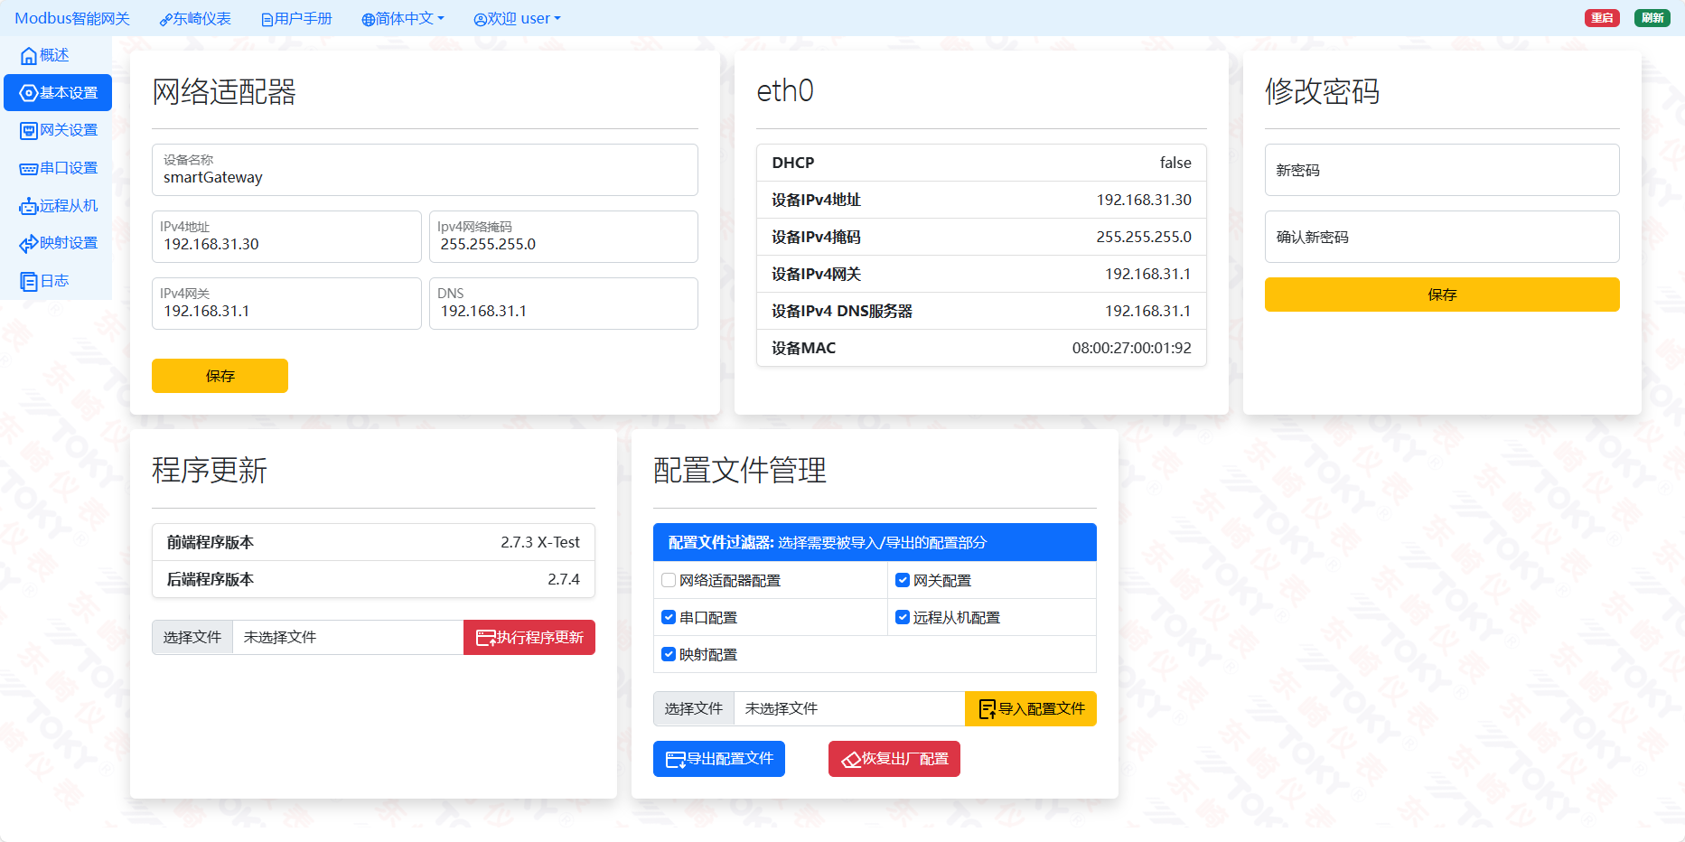Save the network adapter settings with 保存
1685x842 pixels.
pyautogui.click(x=220, y=376)
